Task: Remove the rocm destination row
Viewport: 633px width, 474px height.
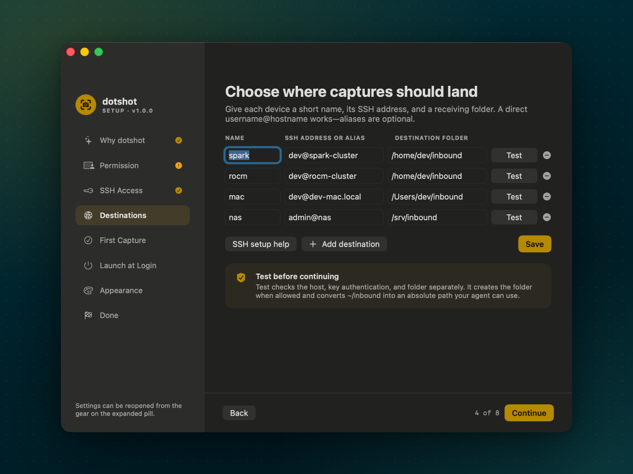Action: (547, 176)
